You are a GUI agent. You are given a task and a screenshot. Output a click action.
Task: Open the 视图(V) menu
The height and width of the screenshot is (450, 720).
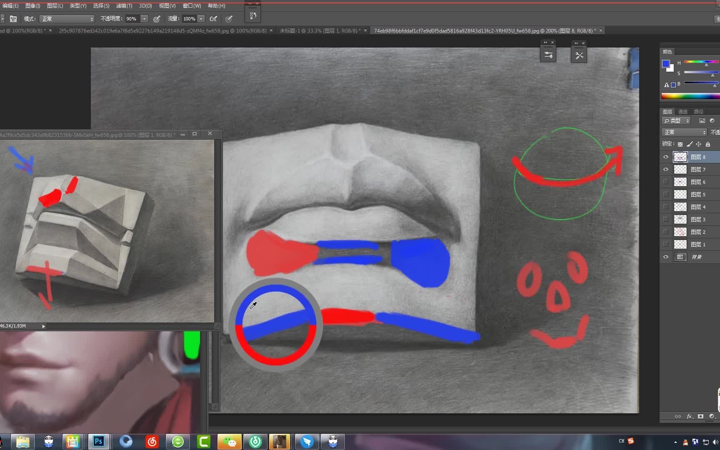(x=167, y=6)
